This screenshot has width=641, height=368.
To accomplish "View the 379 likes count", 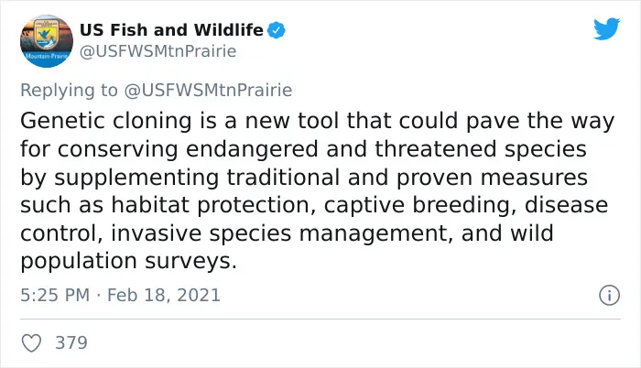I will (71, 342).
